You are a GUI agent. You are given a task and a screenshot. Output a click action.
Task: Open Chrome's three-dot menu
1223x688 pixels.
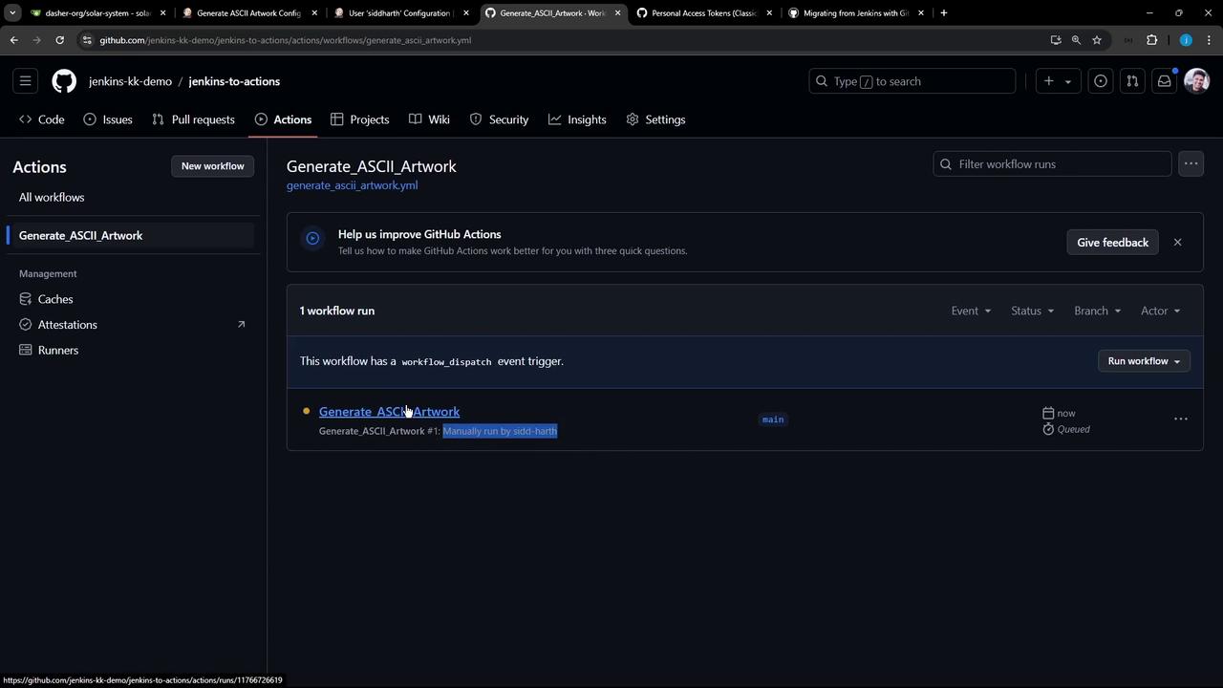pos(1210,40)
